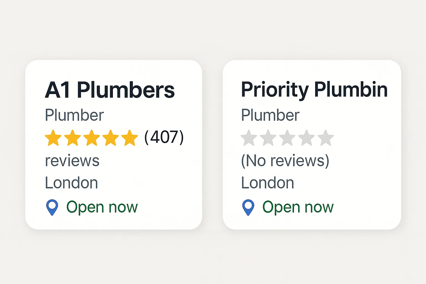Image resolution: width=426 pixels, height=284 pixels.
Task: Click the 'Plumber' label on Priority Plumbin card
Action: 270,115
